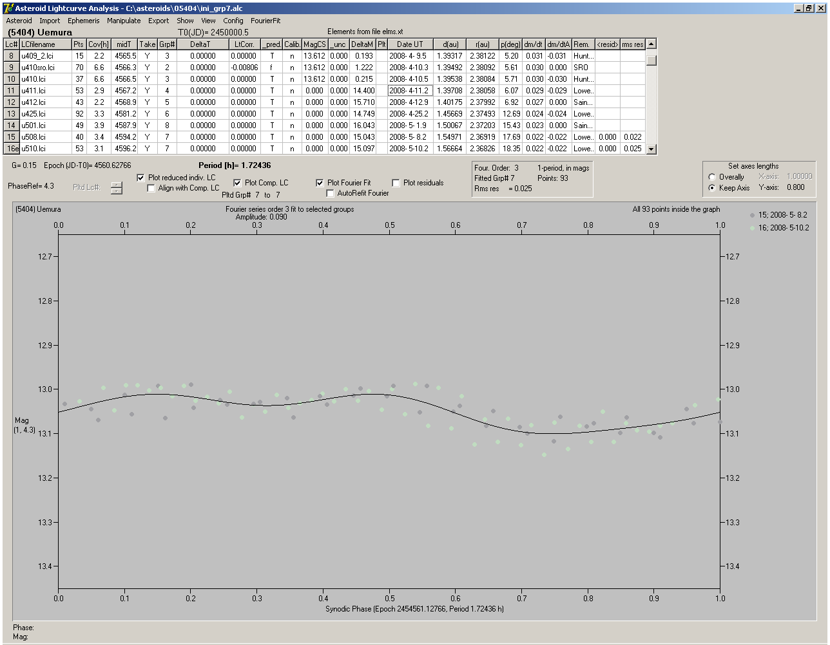Image resolution: width=830 pixels, height=645 pixels.
Task: Click the u411.lci filename cell
Action: pos(45,91)
